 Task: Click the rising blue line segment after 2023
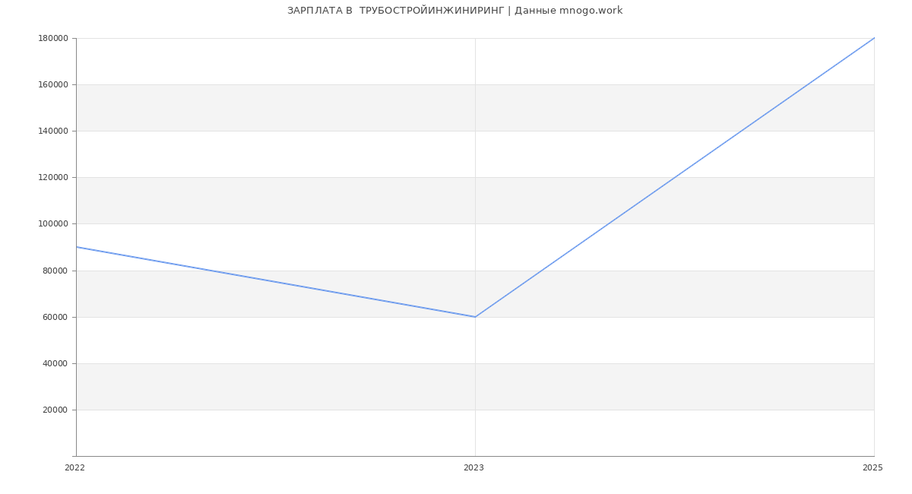pos(675,177)
